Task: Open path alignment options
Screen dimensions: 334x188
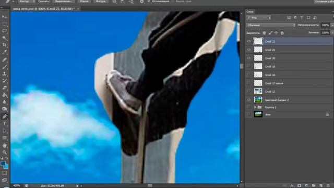Action: tap(123, 2)
